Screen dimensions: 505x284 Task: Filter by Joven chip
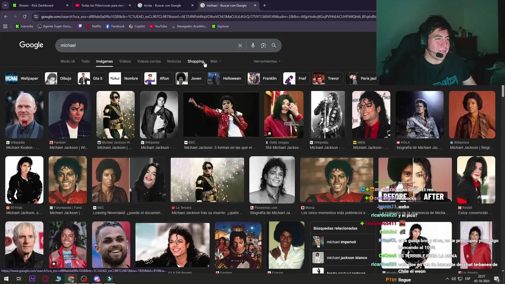click(190, 78)
